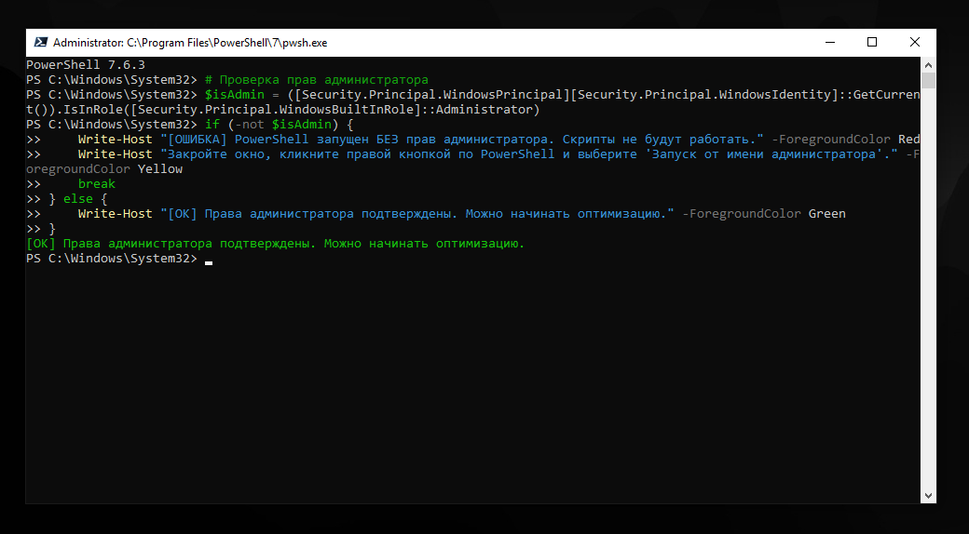Click the 'if' keyword in the condition line

(212, 124)
